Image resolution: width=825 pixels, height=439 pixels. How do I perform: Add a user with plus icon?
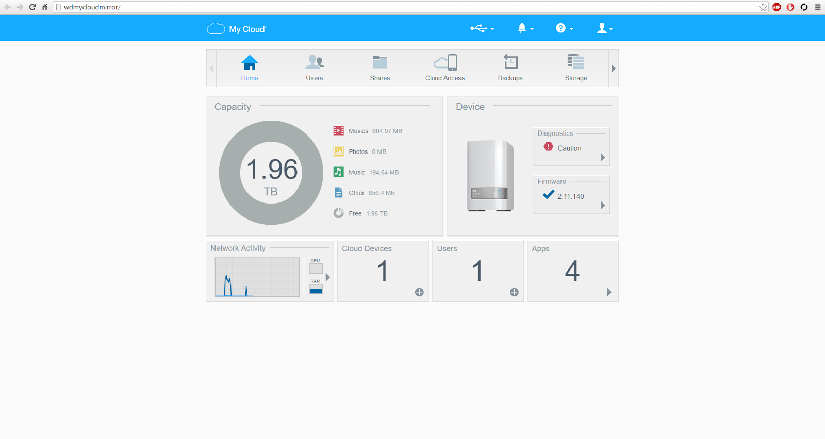click(514, 292)
